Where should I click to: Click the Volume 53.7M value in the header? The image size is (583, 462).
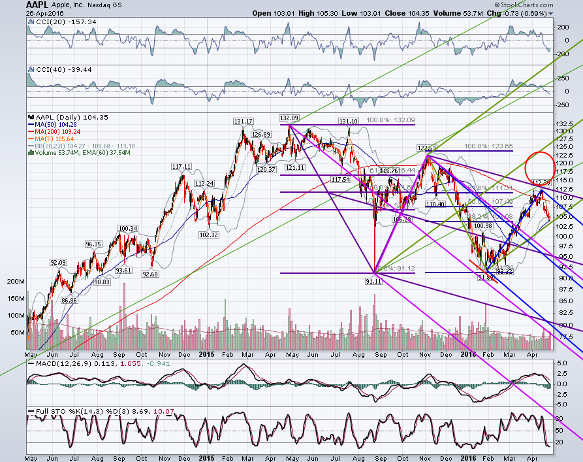click(x=458, y=14)
